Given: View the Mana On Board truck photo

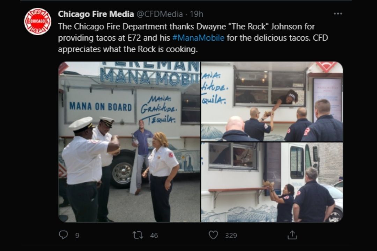Looking at the screenshot, I should click(x=130, y=142).
